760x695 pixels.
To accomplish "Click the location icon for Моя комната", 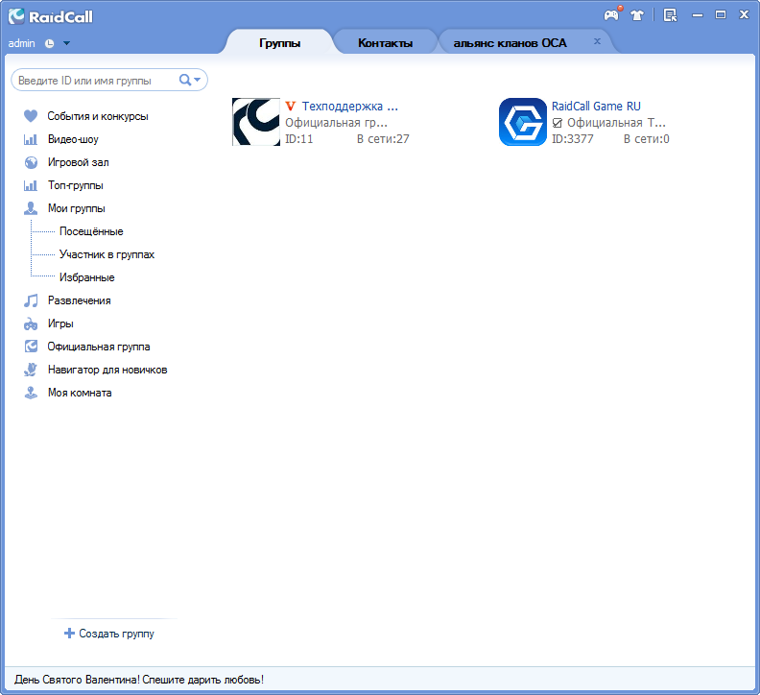I will pyautogui.click(x=31, y=393).
